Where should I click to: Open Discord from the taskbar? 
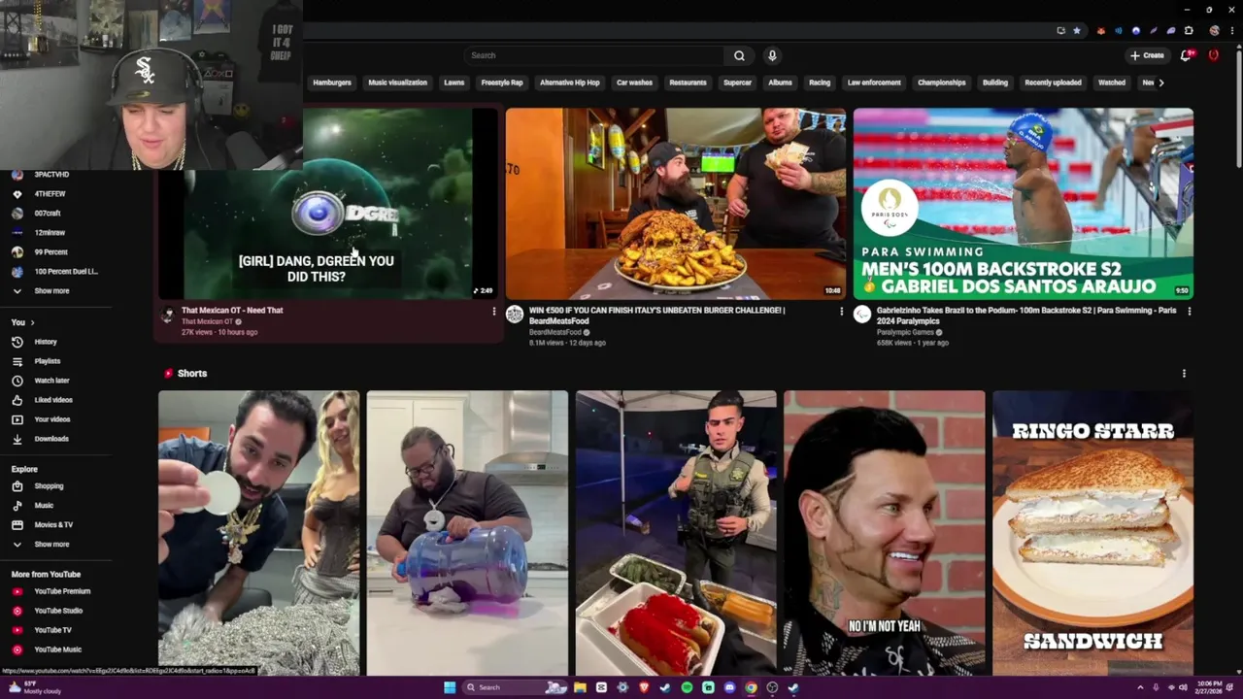[x=729, y=687]
